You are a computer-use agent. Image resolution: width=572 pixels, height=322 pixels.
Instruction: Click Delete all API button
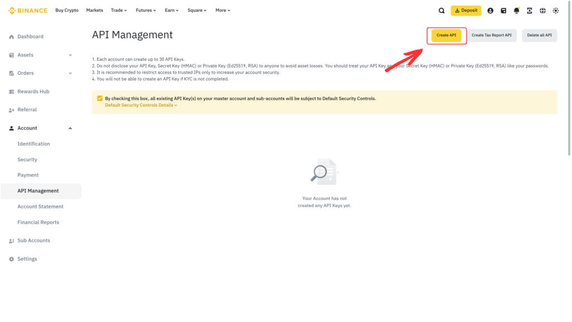click(x=539, y=35)
